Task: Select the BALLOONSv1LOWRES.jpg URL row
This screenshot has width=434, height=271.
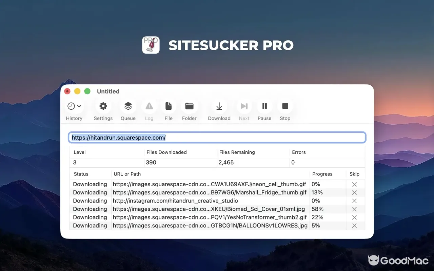Action: point(217,226)
